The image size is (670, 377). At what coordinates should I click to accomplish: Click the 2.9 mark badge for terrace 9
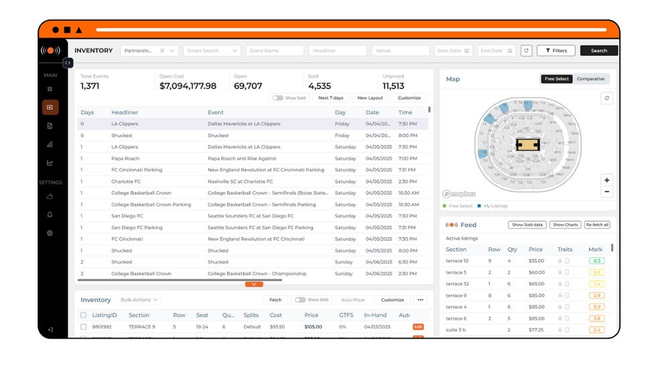[x=596, y=295]
